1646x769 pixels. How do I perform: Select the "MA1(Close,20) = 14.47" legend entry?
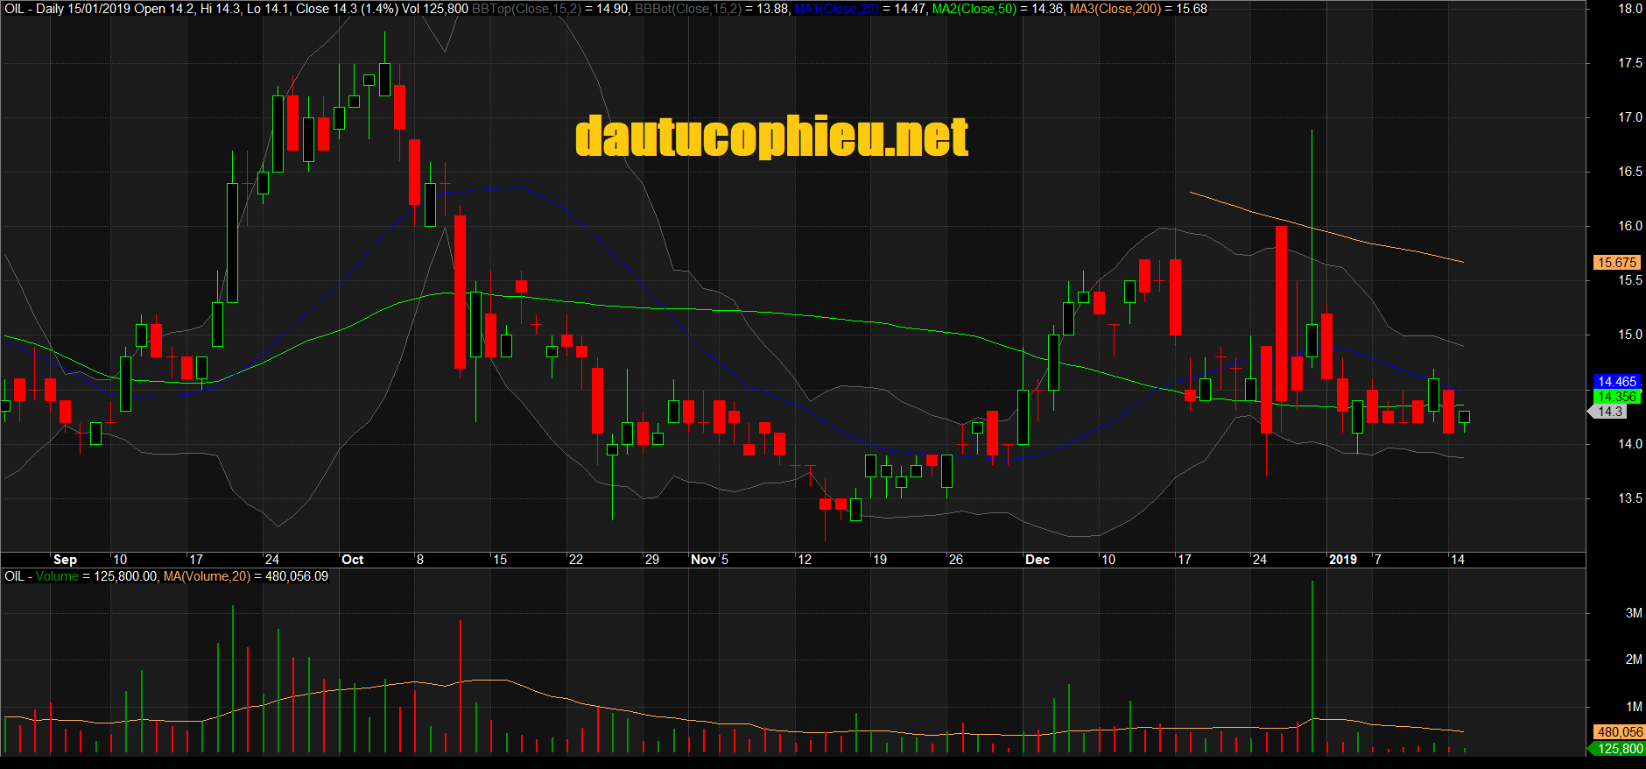pyautogui.click(x=858, y=9)
